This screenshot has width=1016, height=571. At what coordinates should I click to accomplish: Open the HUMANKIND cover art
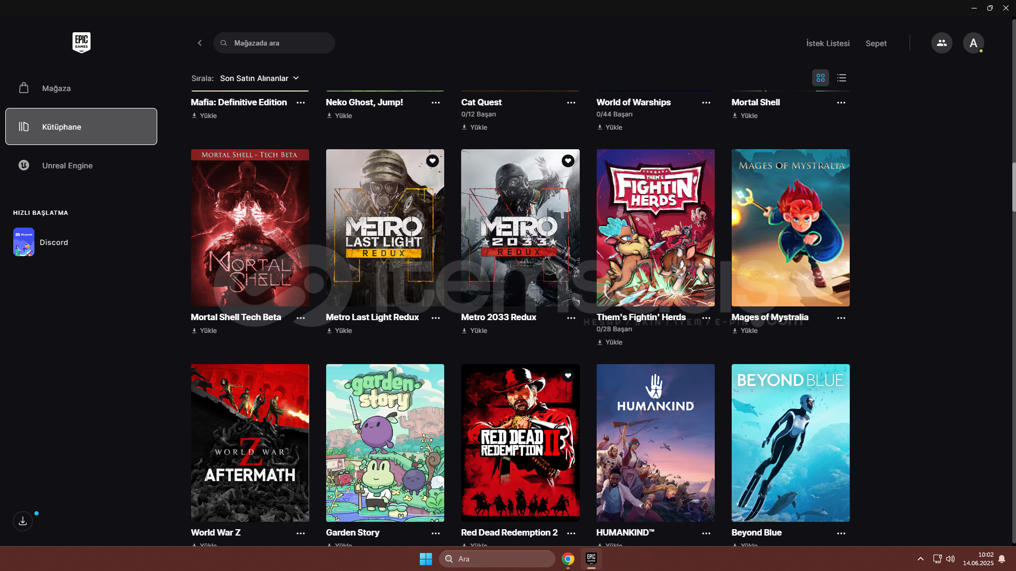click(655, 443)
